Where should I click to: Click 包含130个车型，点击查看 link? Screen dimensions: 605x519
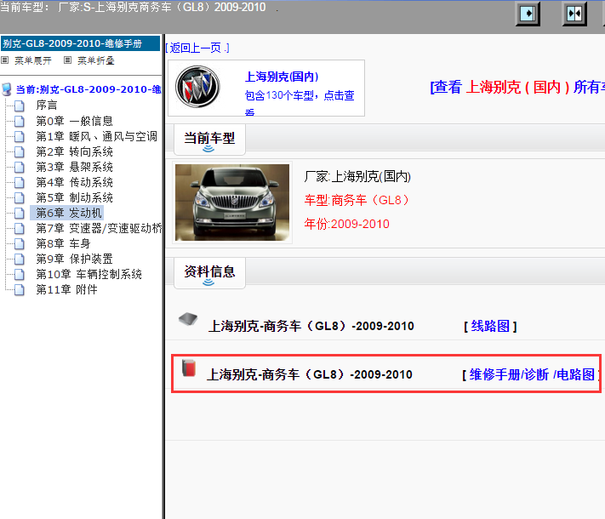pyautogui.click(x=300, y=103)
